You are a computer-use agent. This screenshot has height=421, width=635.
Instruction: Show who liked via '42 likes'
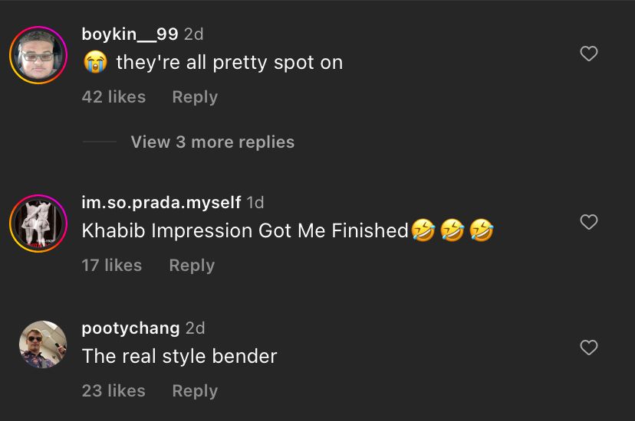point(114,97)
